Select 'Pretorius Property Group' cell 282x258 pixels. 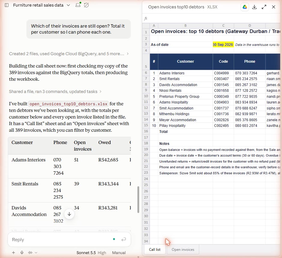[x=185, y=96]
